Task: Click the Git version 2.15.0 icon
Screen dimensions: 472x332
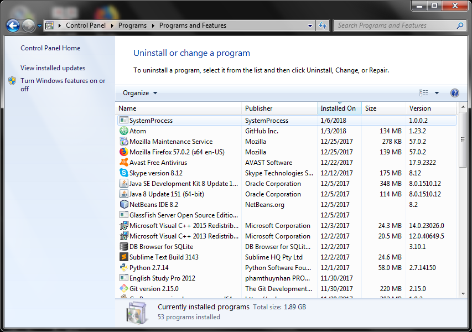Action: point(124,289)
